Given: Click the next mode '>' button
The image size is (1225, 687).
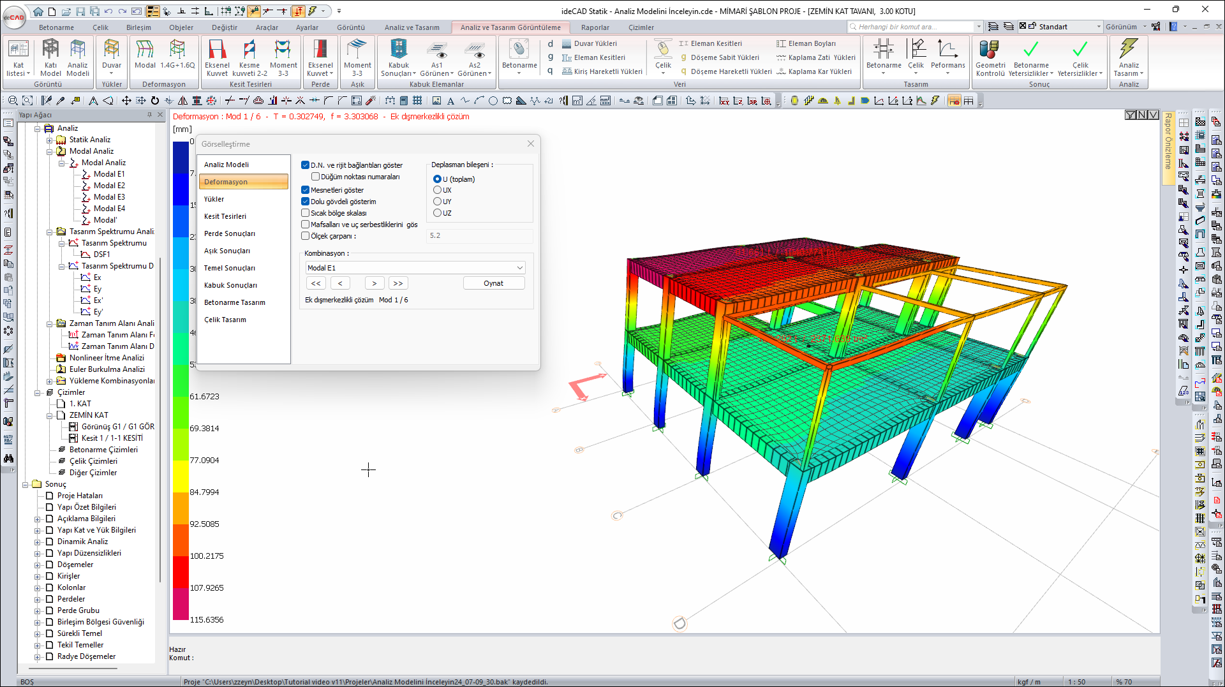Looking at the screenshot, I should pos(374,283).
